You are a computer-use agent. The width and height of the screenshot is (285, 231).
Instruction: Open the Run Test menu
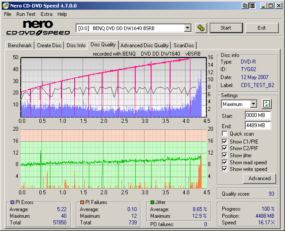tap(26, 14)
